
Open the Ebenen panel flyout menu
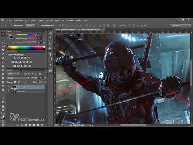pos(46,70)
